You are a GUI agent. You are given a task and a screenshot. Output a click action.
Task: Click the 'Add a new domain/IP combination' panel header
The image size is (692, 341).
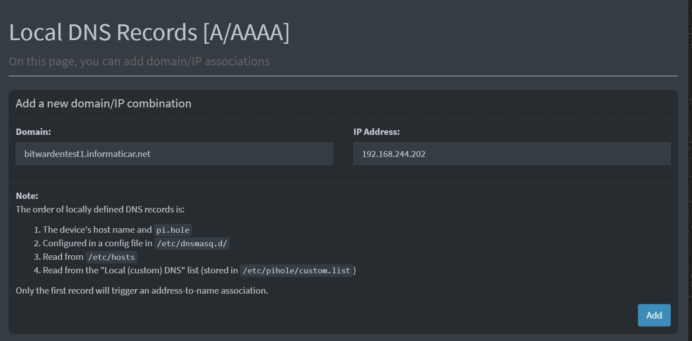point(104,103)
